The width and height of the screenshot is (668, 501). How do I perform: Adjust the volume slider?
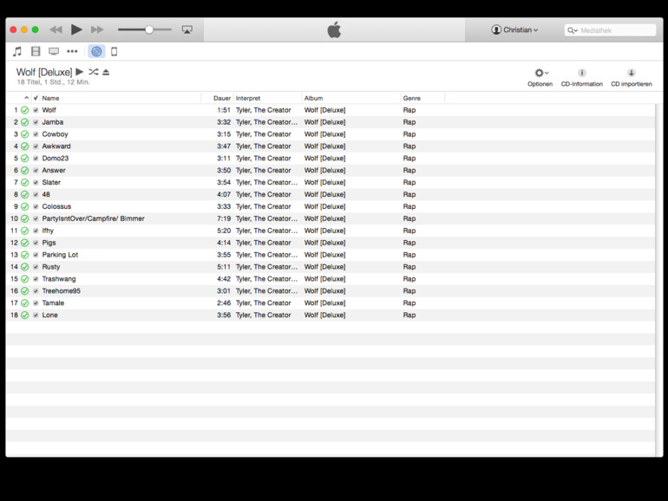point(149,29)
